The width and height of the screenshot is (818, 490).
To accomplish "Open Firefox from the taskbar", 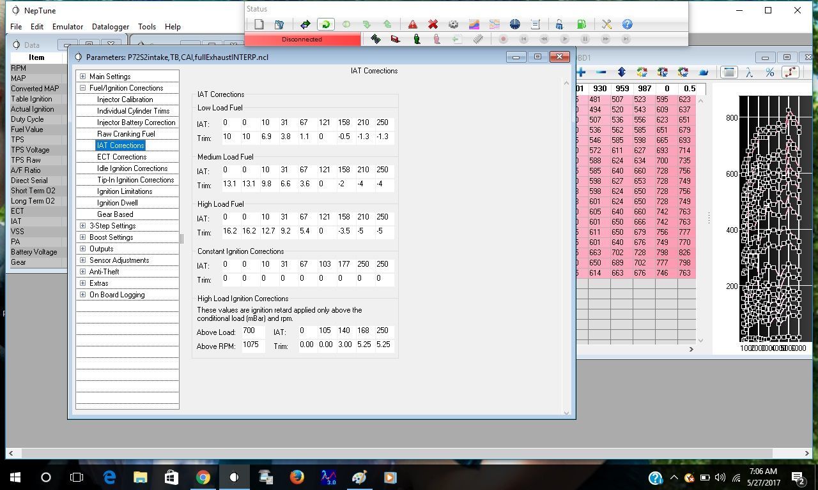I will coord(297,477).
